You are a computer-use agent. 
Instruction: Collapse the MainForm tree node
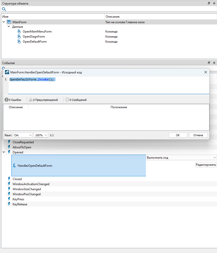(4, 22)
